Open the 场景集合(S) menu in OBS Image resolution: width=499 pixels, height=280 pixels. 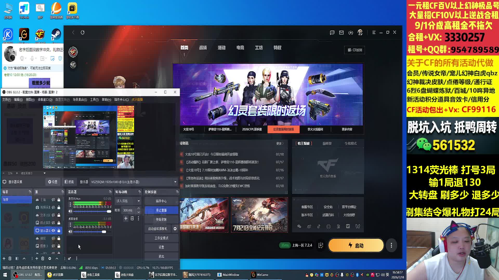pos(80,100)
